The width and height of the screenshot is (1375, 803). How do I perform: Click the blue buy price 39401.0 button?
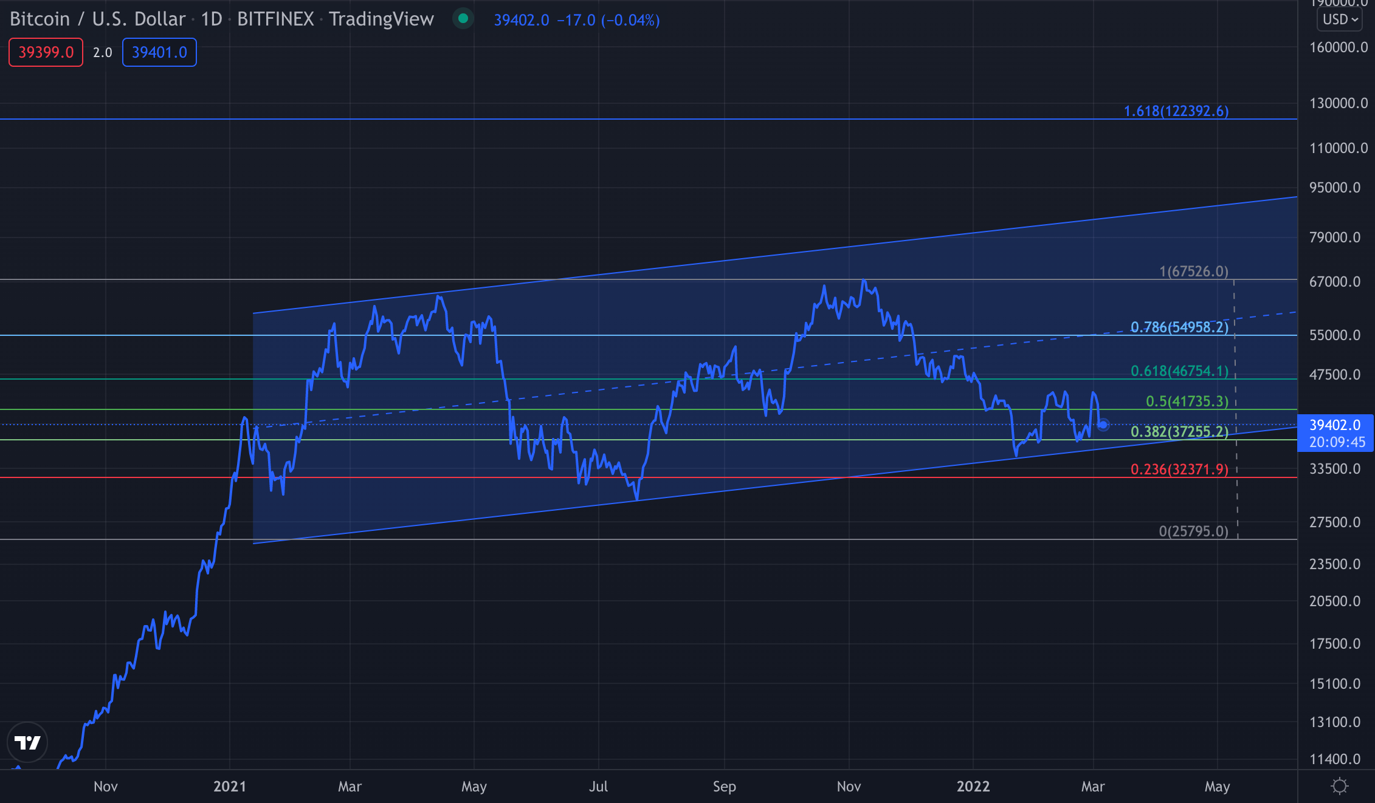coord(159,52)
